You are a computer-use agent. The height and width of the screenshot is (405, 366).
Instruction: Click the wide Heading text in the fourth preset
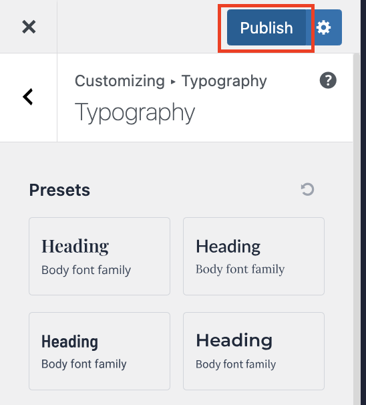click(234, 341)
